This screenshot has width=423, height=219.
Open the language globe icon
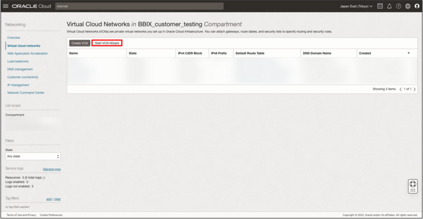(x=408, y=6)
